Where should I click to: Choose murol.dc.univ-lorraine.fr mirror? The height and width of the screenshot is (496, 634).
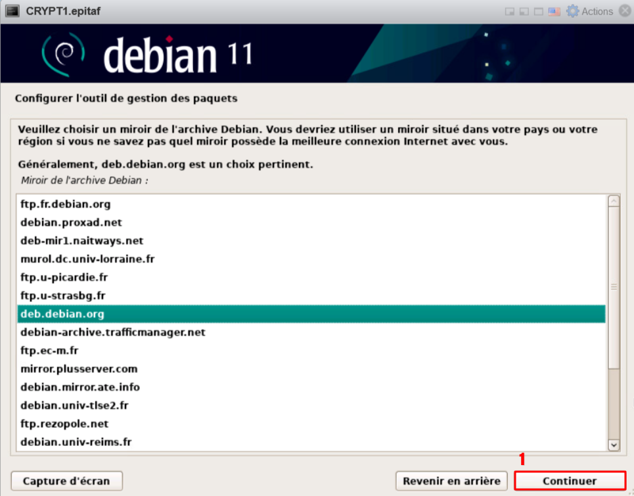87,259
